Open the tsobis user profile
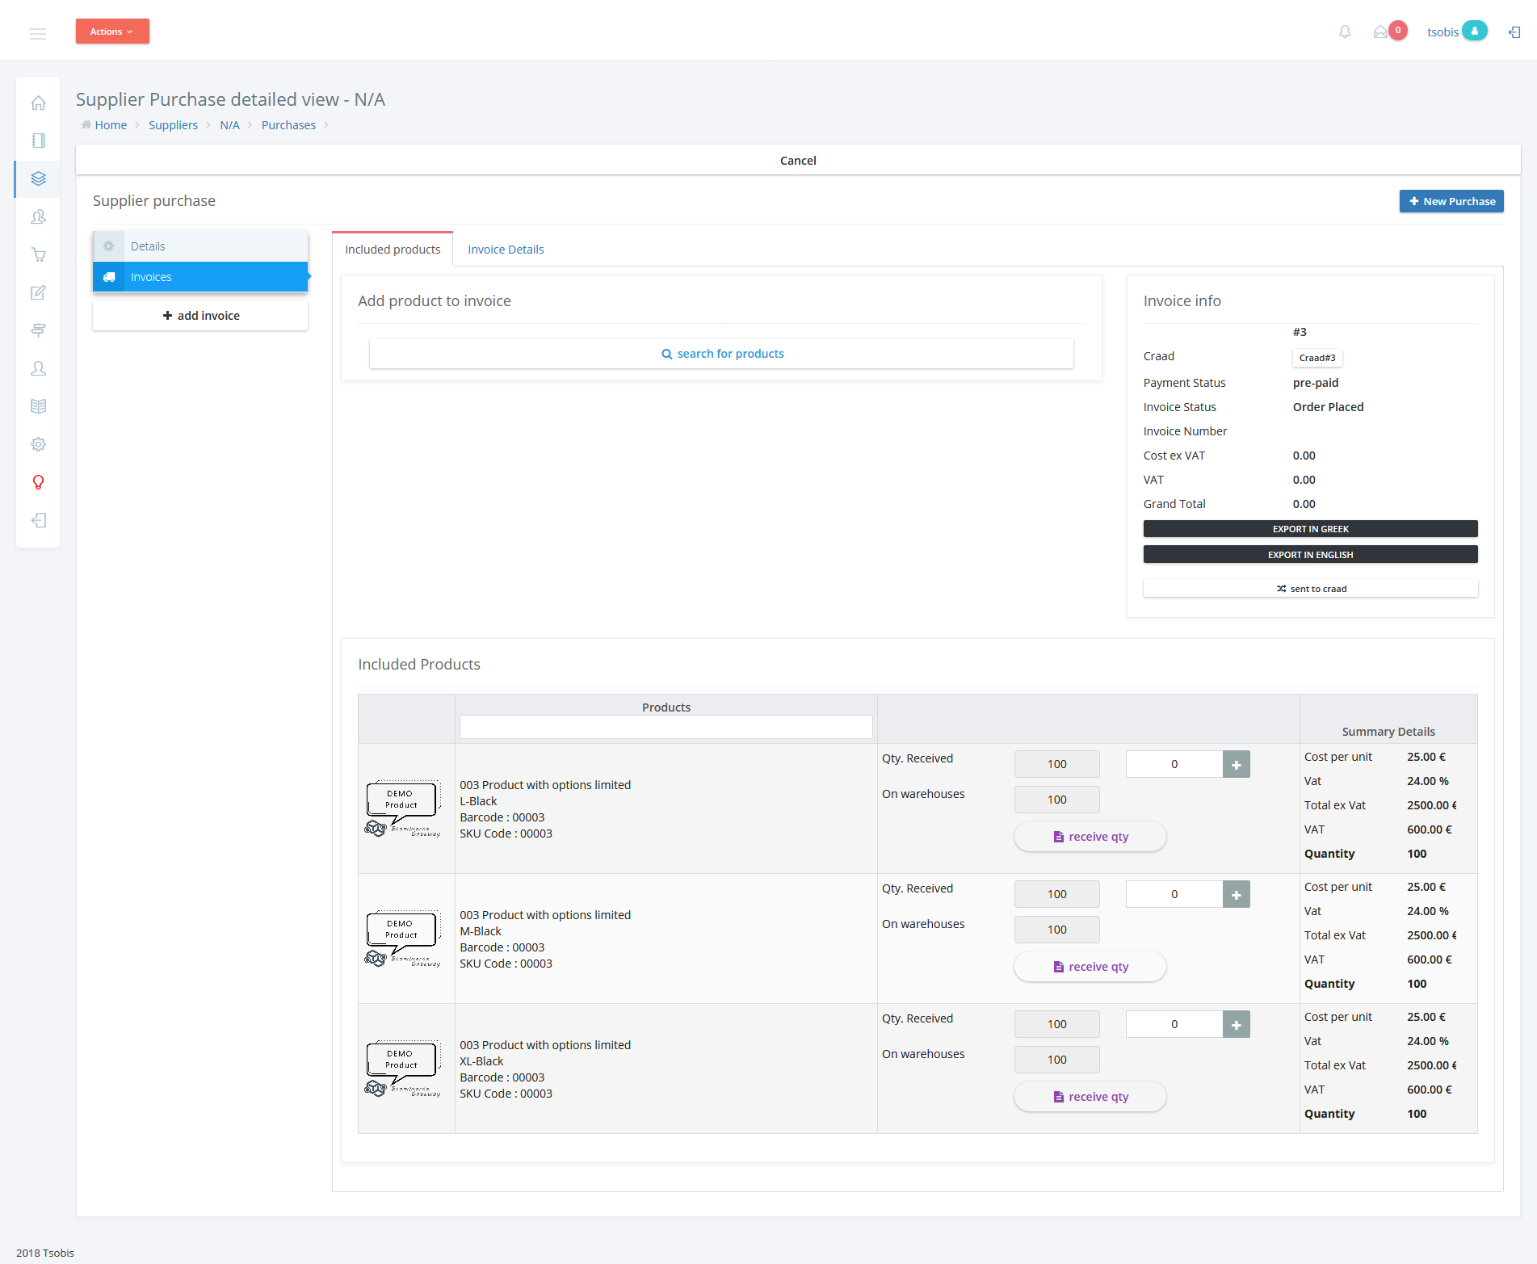The height and width of the screenshot is (1264, 1537). coord(1456,31)
